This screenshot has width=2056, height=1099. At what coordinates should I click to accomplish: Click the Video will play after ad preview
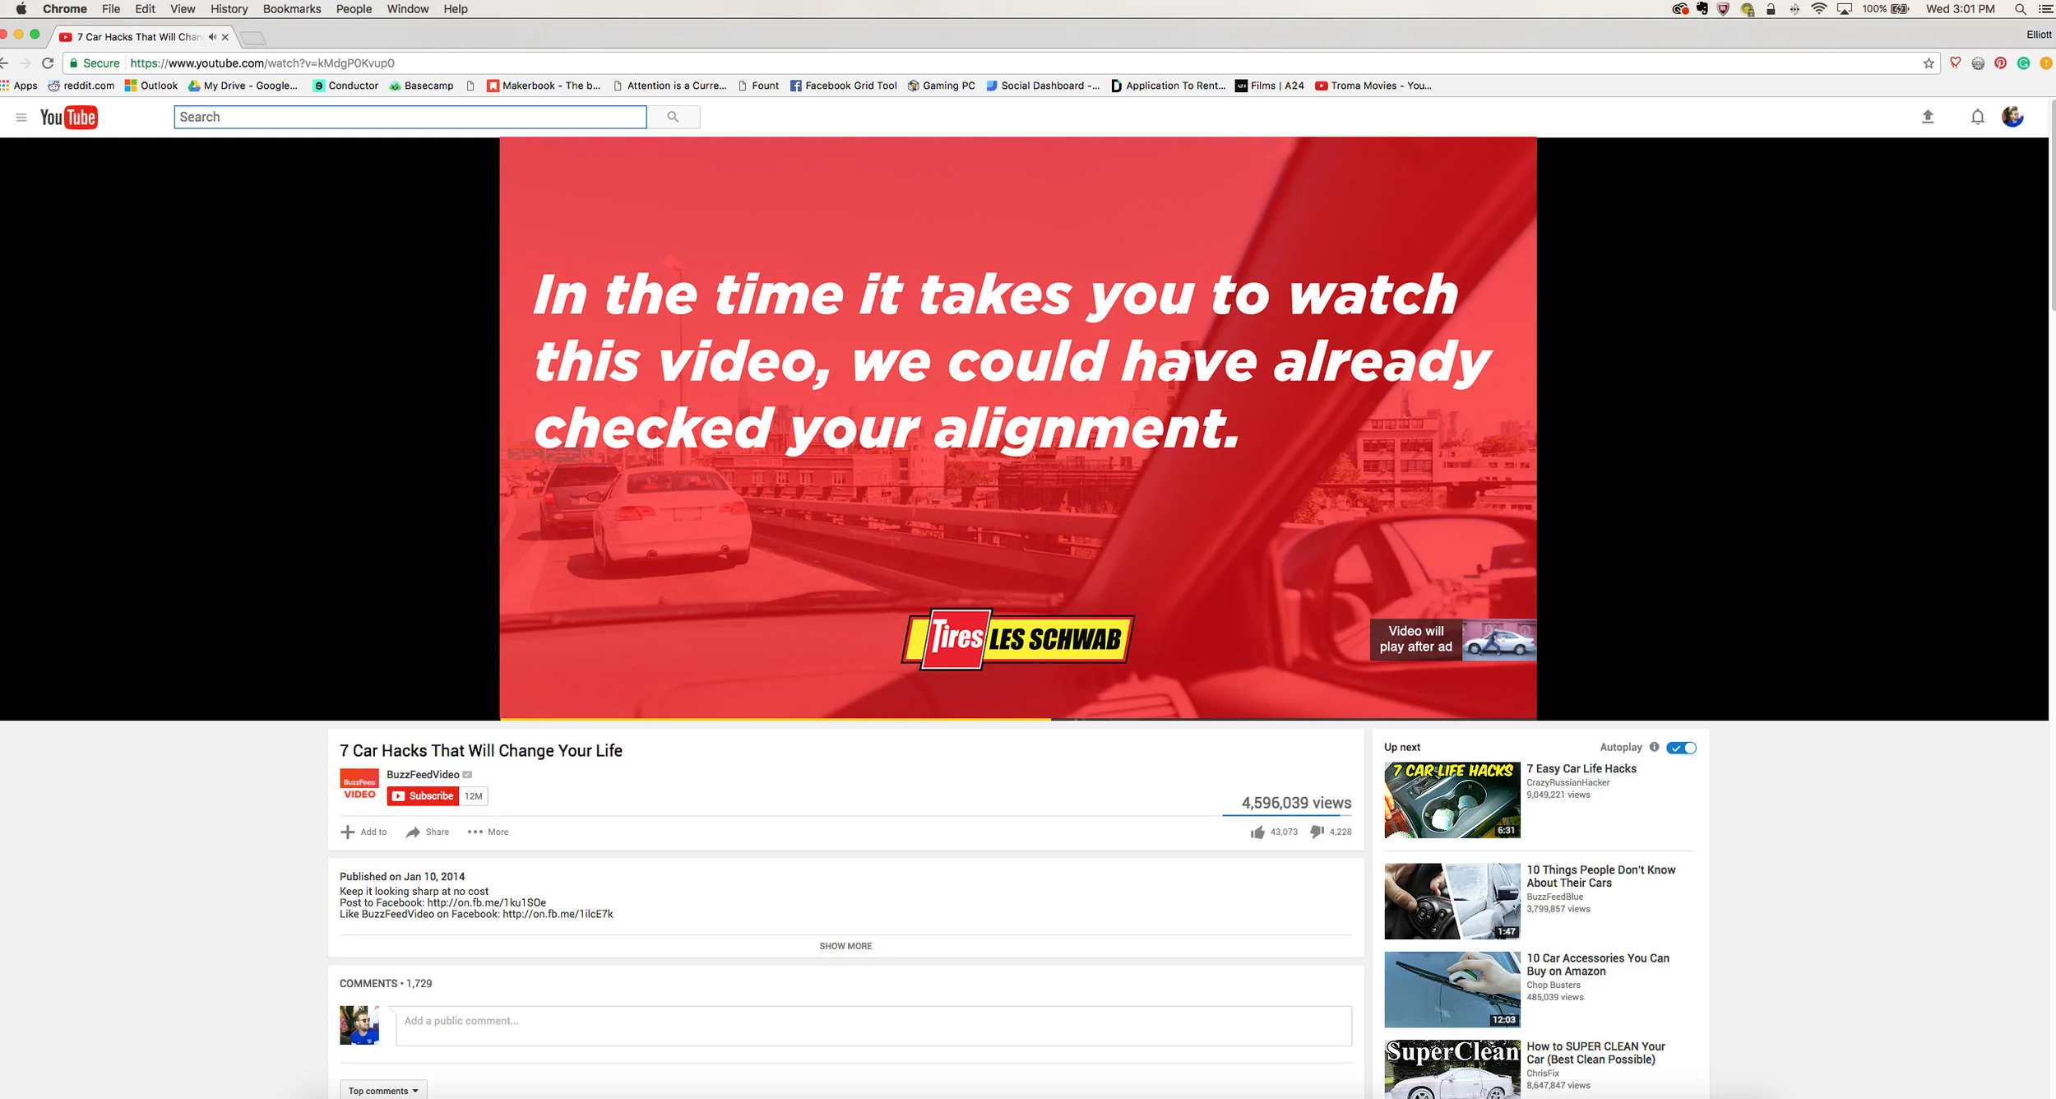[1452, 639]
